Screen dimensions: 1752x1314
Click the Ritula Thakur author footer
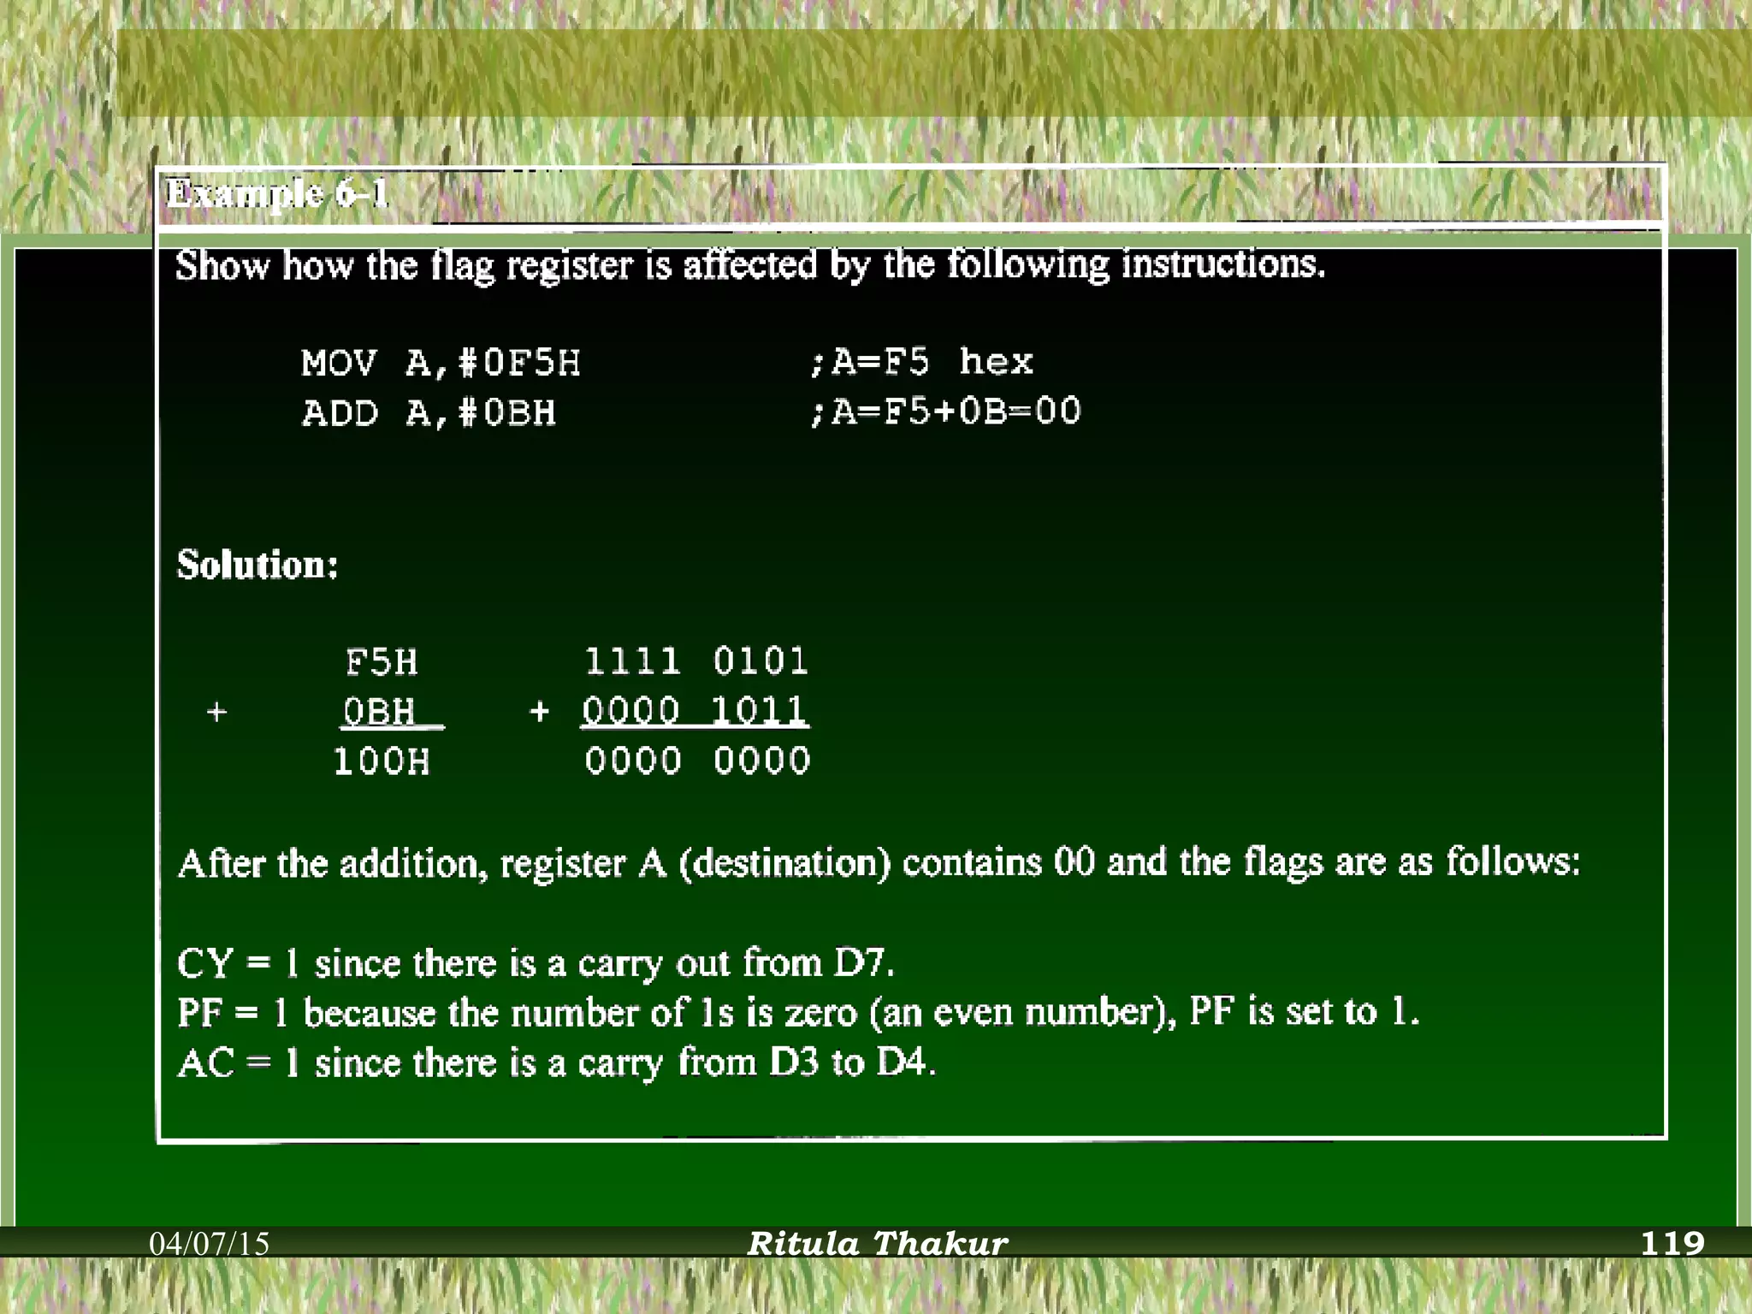(x=878, y=1243)
